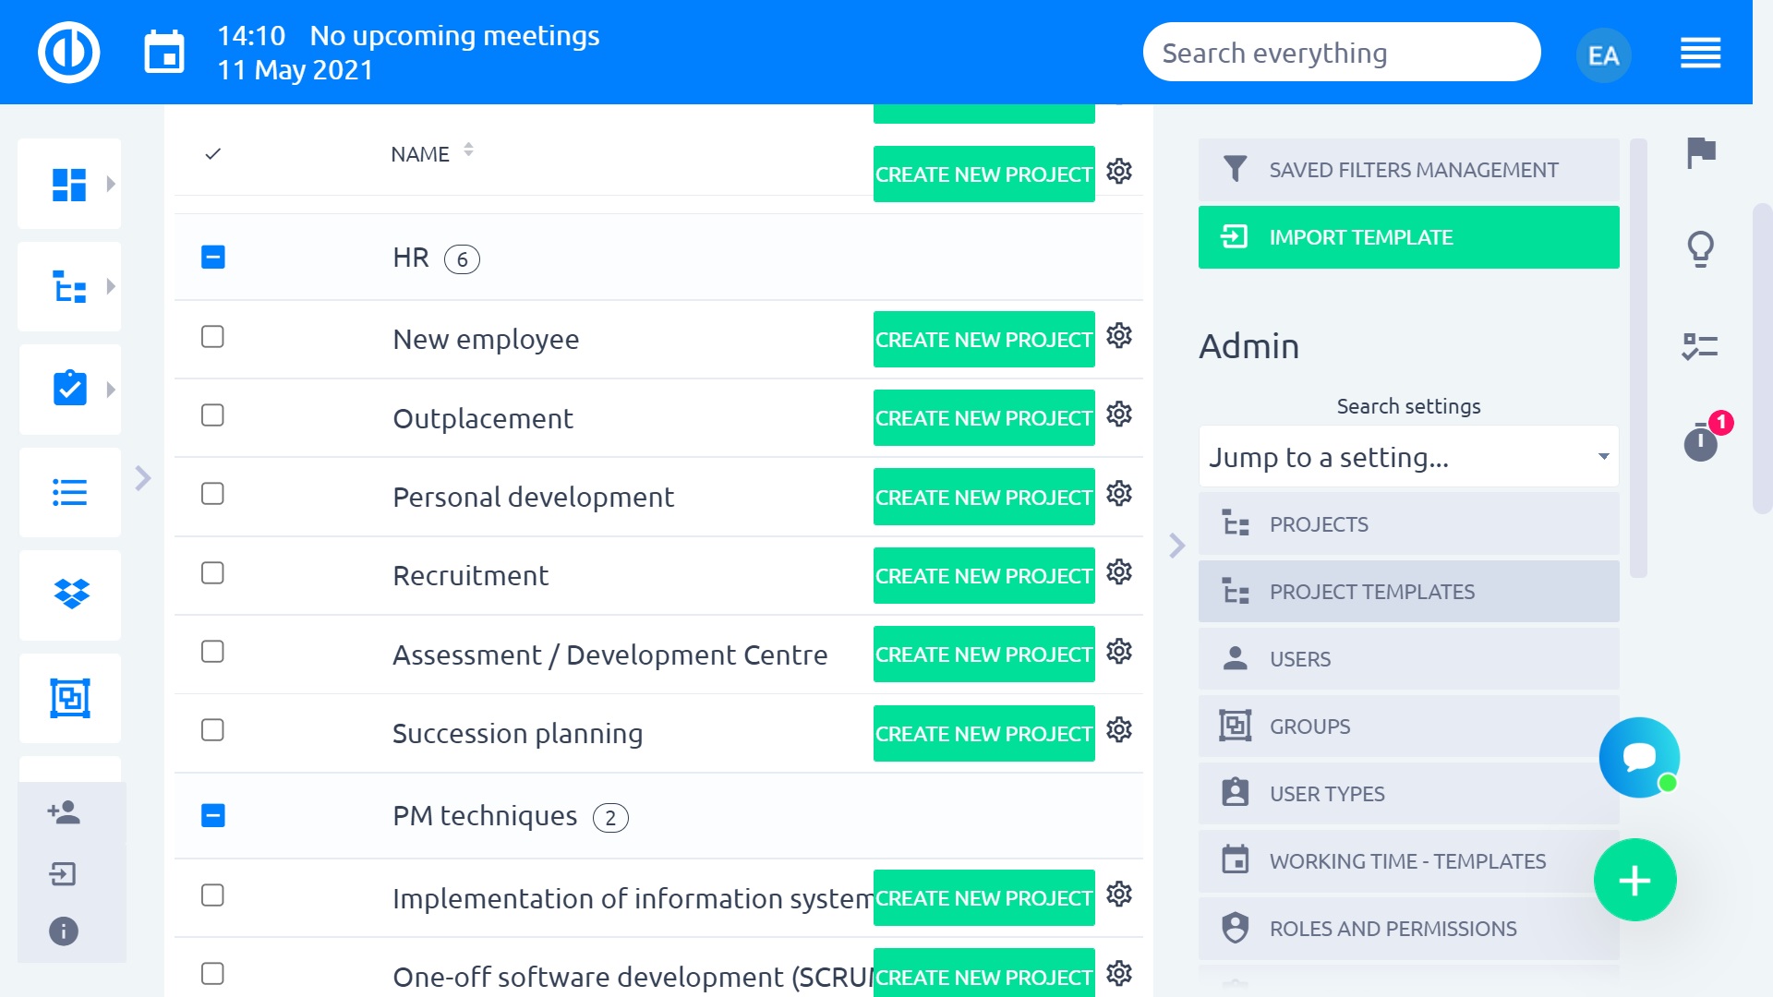Select the Projects tree icon in sidebar
The height and width of the screenshot is (997, 1773).
tap(68, 286)
